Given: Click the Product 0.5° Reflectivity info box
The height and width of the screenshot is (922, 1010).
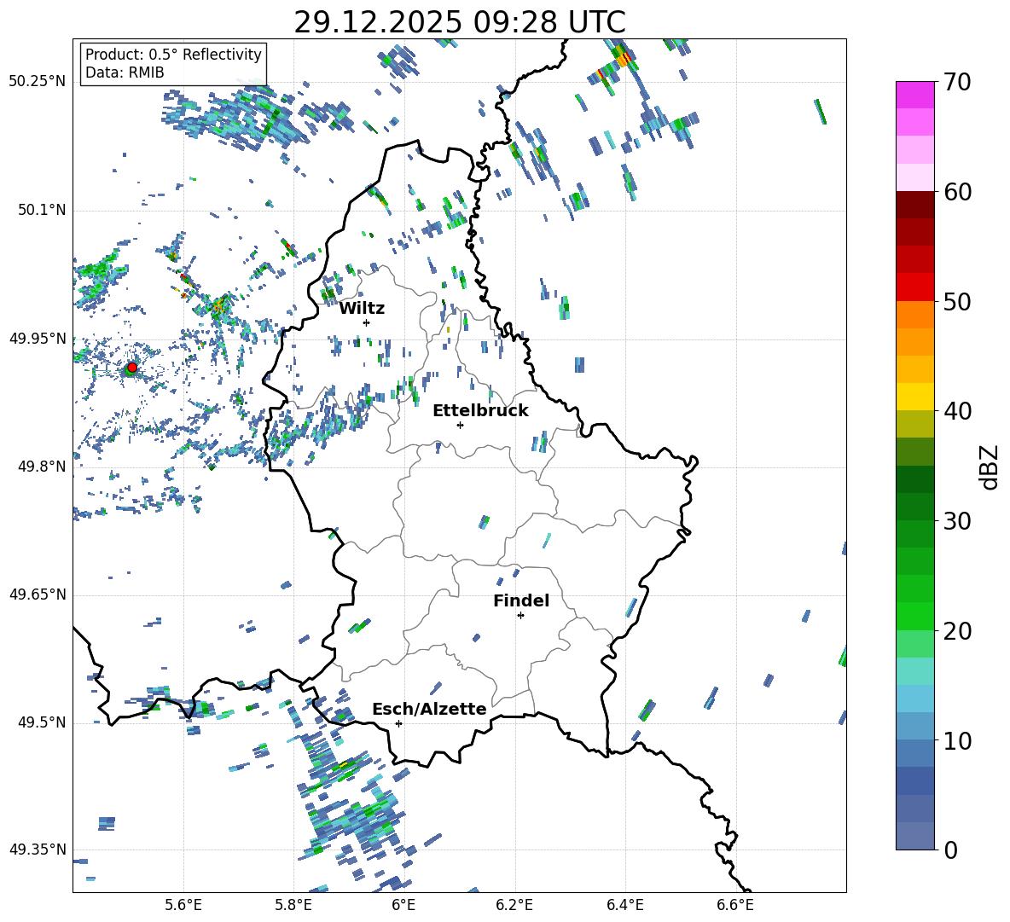Looking at the screenshot, I should 173,64.
